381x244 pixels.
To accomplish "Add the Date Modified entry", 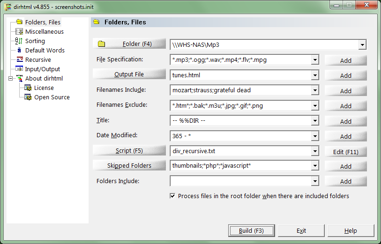I will pos(346,136).
